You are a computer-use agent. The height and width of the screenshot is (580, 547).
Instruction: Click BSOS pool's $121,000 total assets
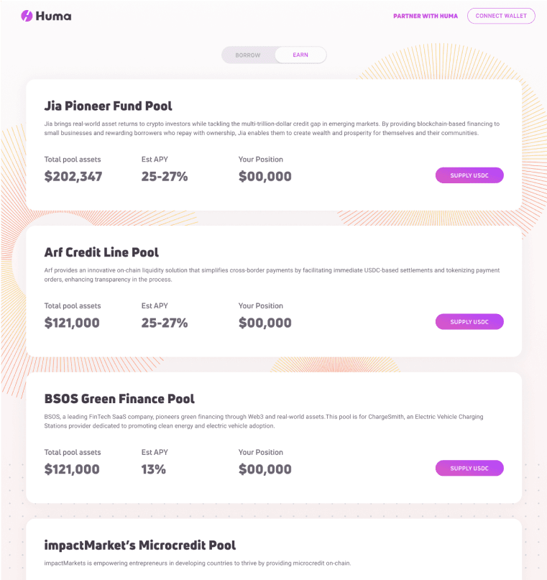point(72,470)
